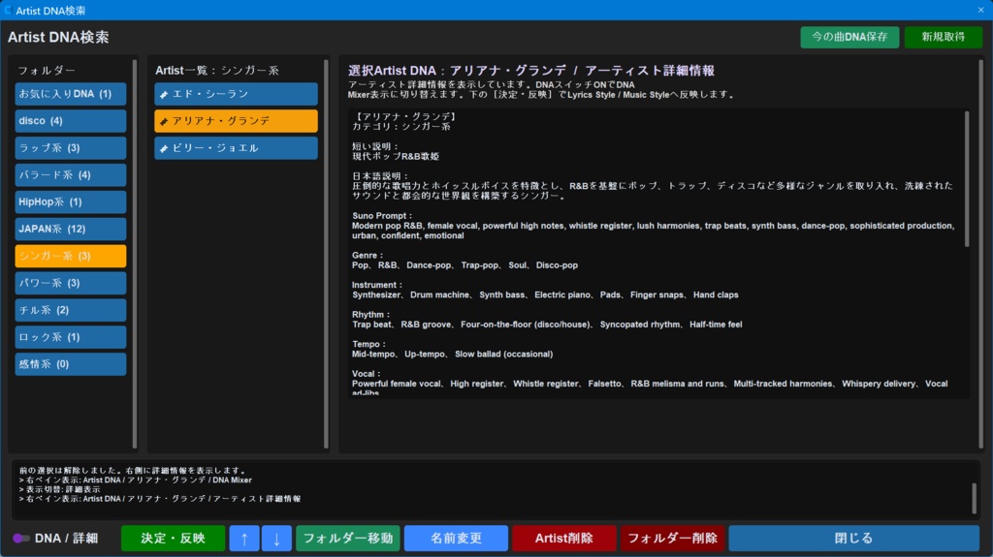Click the '選択Artist DNA' heading
Image resolution: width=993 pixels, height=557 pixels.
tap(392, 71)
